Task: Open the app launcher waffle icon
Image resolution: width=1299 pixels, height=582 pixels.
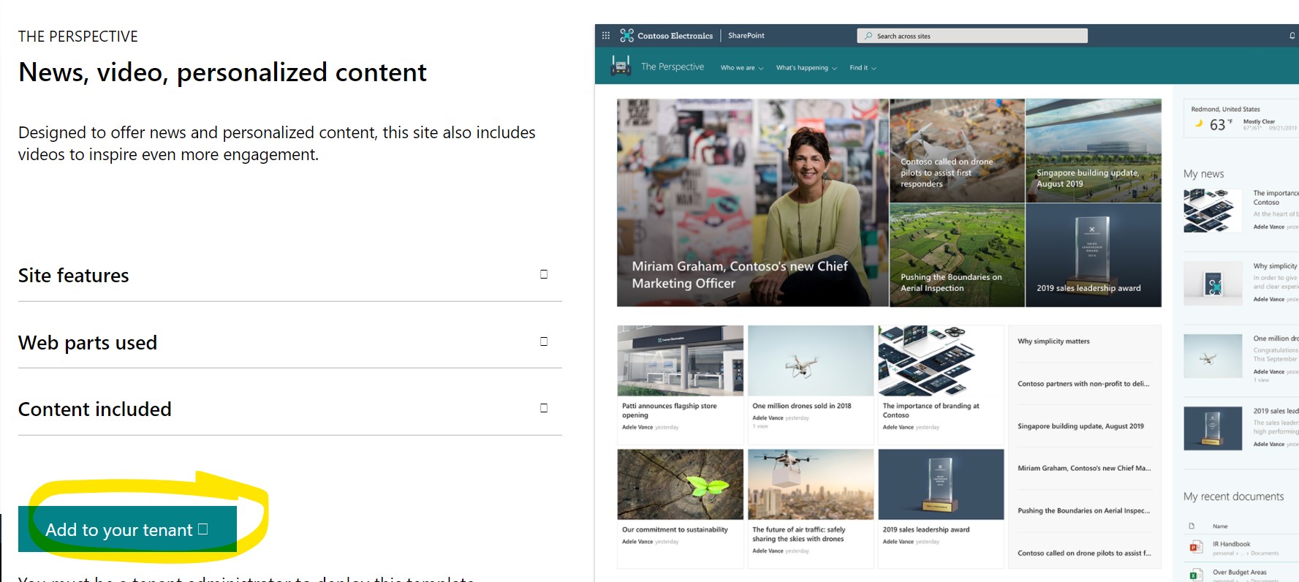Action: point(605,35)
